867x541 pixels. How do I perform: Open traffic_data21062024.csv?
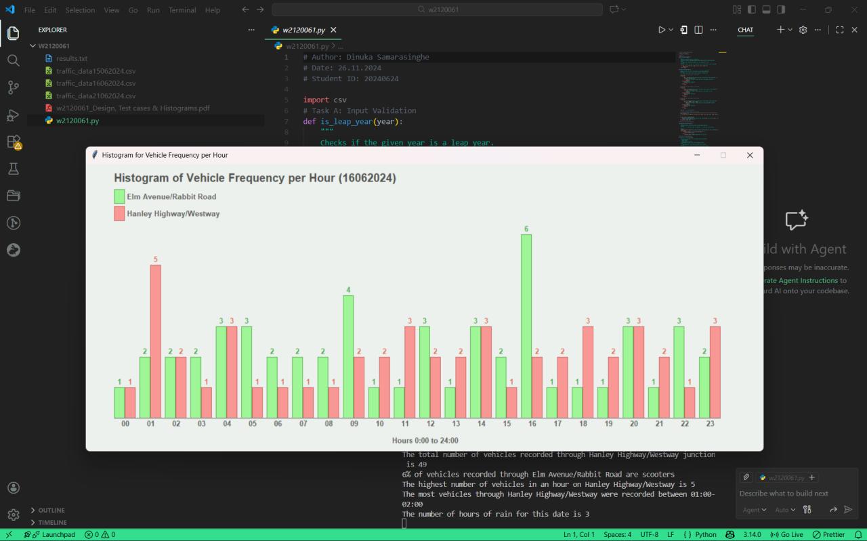96,95
